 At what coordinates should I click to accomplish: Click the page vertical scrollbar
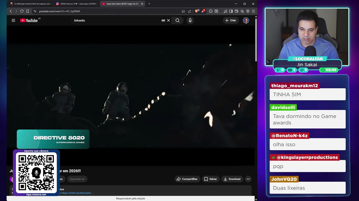(x=256, y=39)
